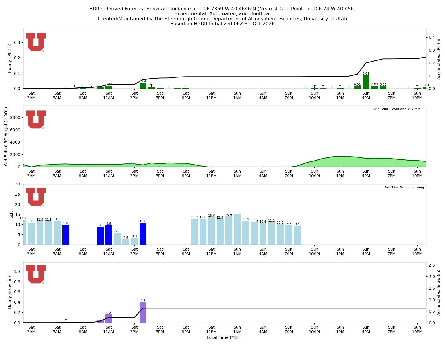
Task: Select the 'Accumulated Snow (in)' axis label
Action: pyautogui.click(x=438, y=292)
